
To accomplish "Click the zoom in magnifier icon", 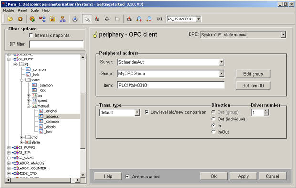I will pyautogui.click(x=139, y=19).
